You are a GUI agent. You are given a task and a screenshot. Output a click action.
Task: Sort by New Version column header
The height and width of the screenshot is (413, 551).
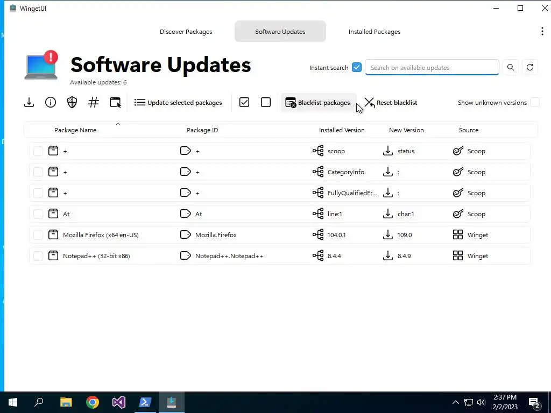(406, 130)
